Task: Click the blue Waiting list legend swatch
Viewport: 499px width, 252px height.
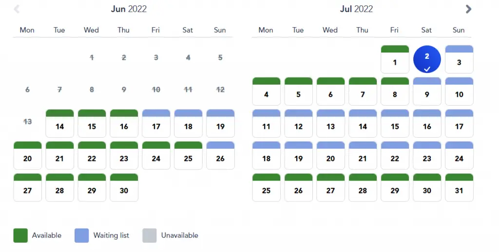Action: pyautogui.click(x=81, y=235)
